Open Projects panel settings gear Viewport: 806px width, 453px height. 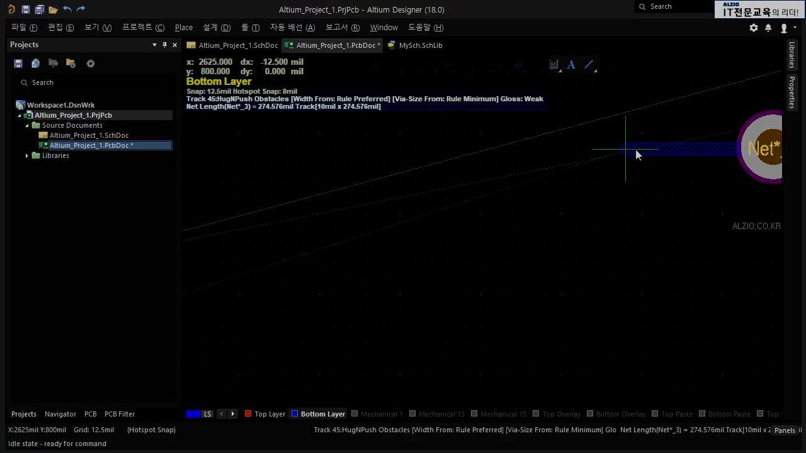[x=91, y=64]
